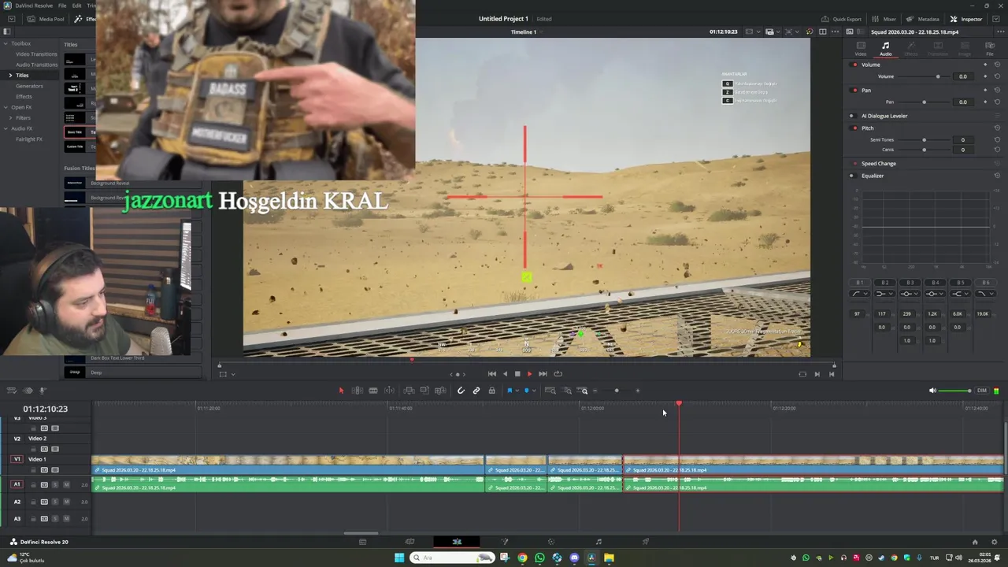The image size is (1008, 567).
Task: Click the Pan value input field
Action: [x=962, y=102]
